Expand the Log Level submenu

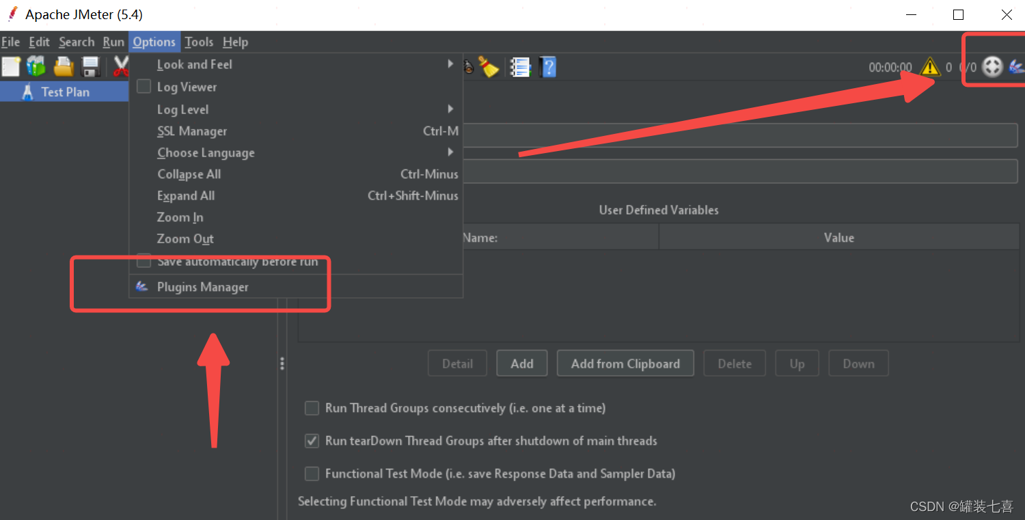(296, 109)
